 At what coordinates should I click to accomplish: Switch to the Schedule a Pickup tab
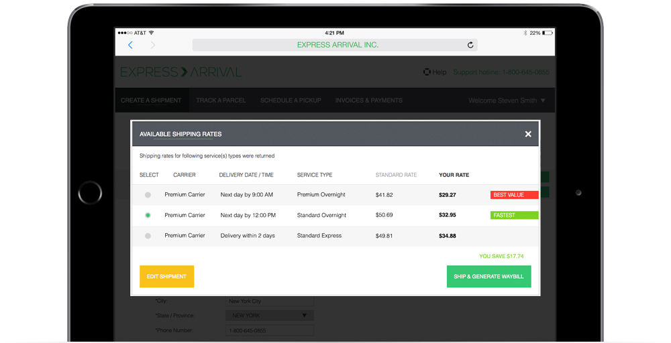click(291, 100)
